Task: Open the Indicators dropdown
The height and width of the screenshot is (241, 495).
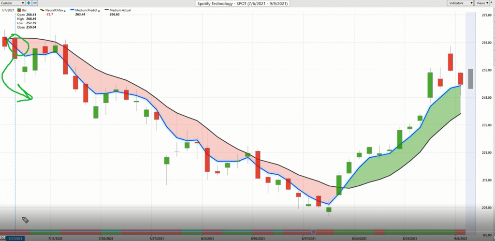Action: [460, 3]
